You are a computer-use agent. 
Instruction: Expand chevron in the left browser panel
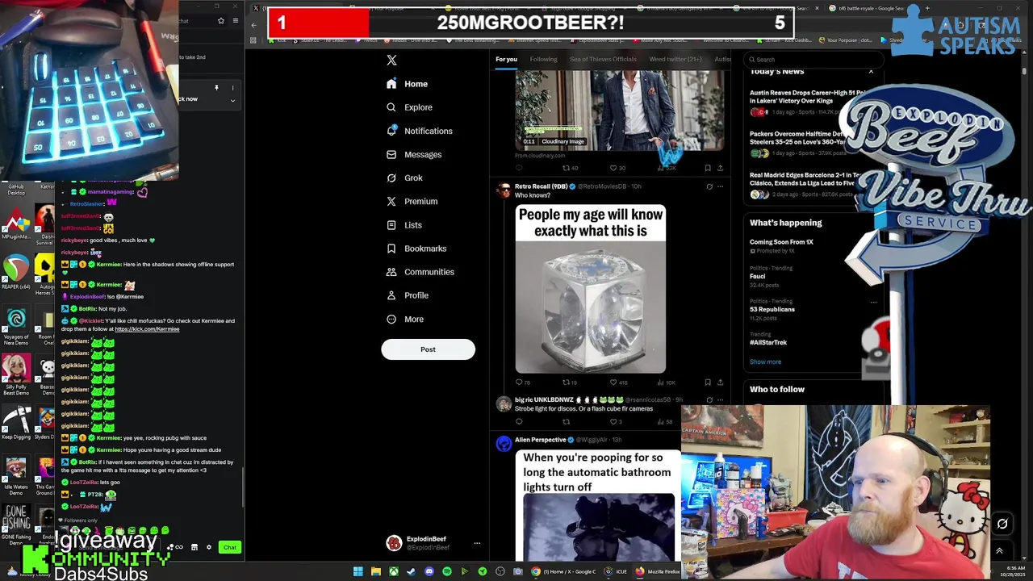tap(232, 101)
